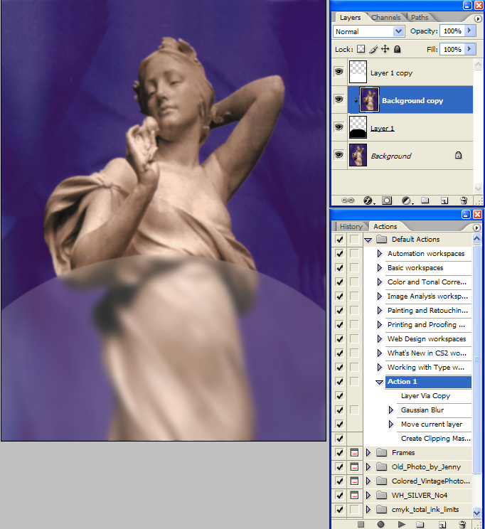485x529 pixels.
Task: Click Actions palette scroll down arrow
Action: 476,513
